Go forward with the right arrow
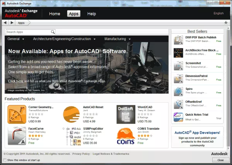Image resolution: width=232 pixels, height=165 pixels. click(x=12, y=23)
